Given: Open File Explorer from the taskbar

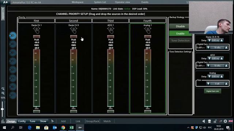Looking at the screenshot, I should (38, 128).
